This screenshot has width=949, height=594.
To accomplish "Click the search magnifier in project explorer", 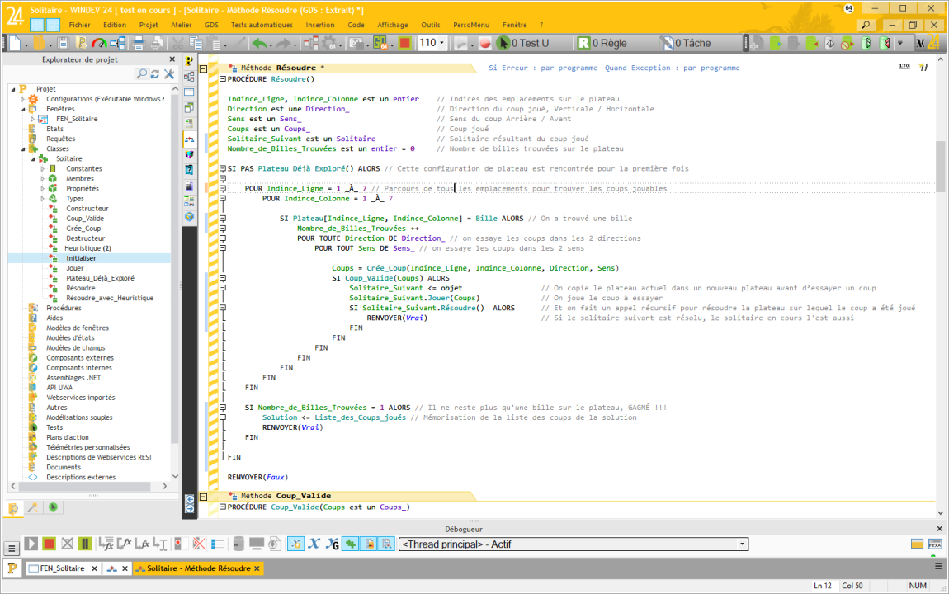I will (142, 74).
